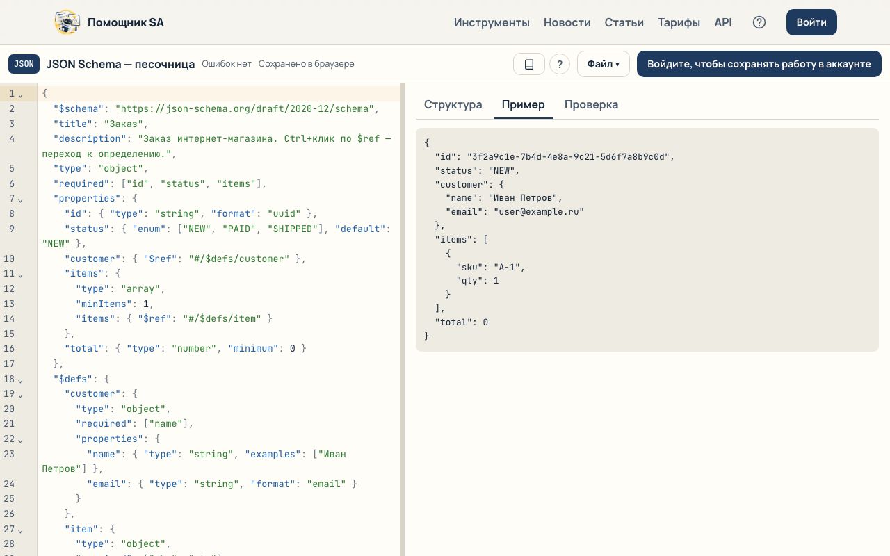Image resolution: width=890 pixels, height=556 pixels.
Task: Open the API link in navigation
Action: click(x=723, y=22)
